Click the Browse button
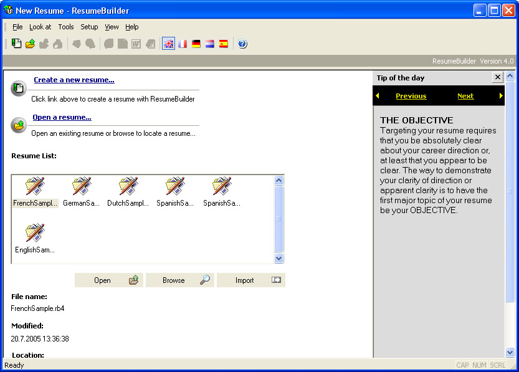The width and height of the screenshot is (519, 372). point(180,280)
